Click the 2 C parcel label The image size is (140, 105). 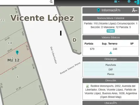[x=2, y=20]
